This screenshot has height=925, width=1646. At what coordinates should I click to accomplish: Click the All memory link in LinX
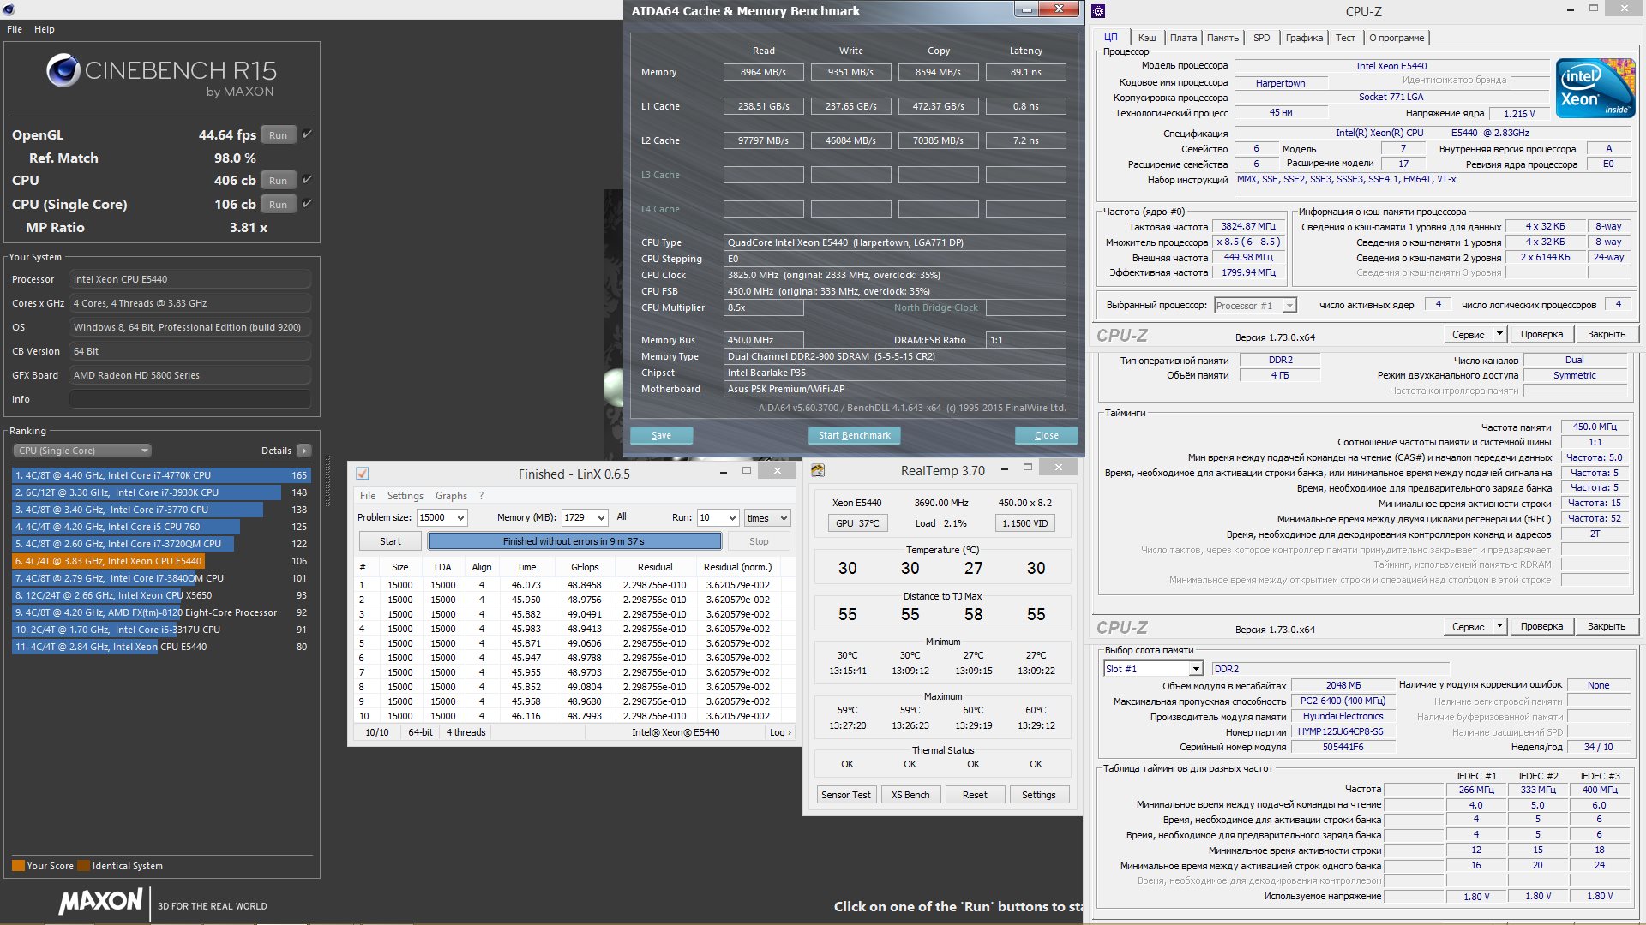622,516
